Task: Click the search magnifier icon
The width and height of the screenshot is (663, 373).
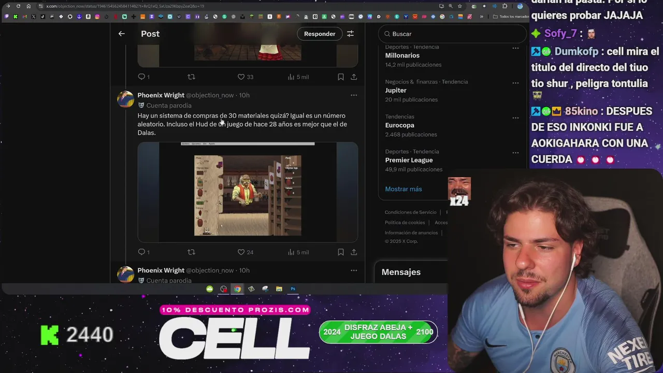Action: [x=387, y=34]
